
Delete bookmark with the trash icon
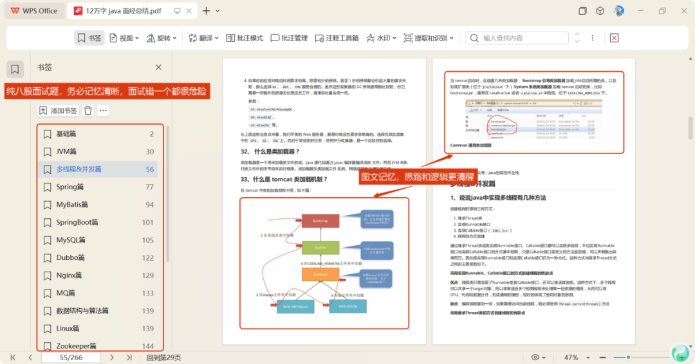88,110
